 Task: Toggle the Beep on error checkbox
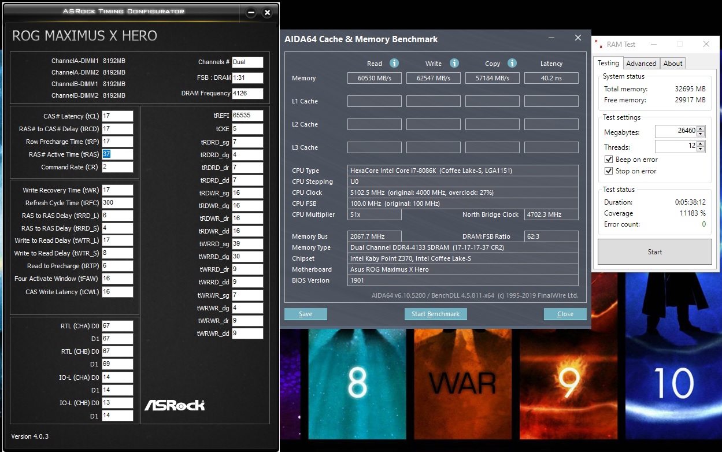click(x=608, y=160)
